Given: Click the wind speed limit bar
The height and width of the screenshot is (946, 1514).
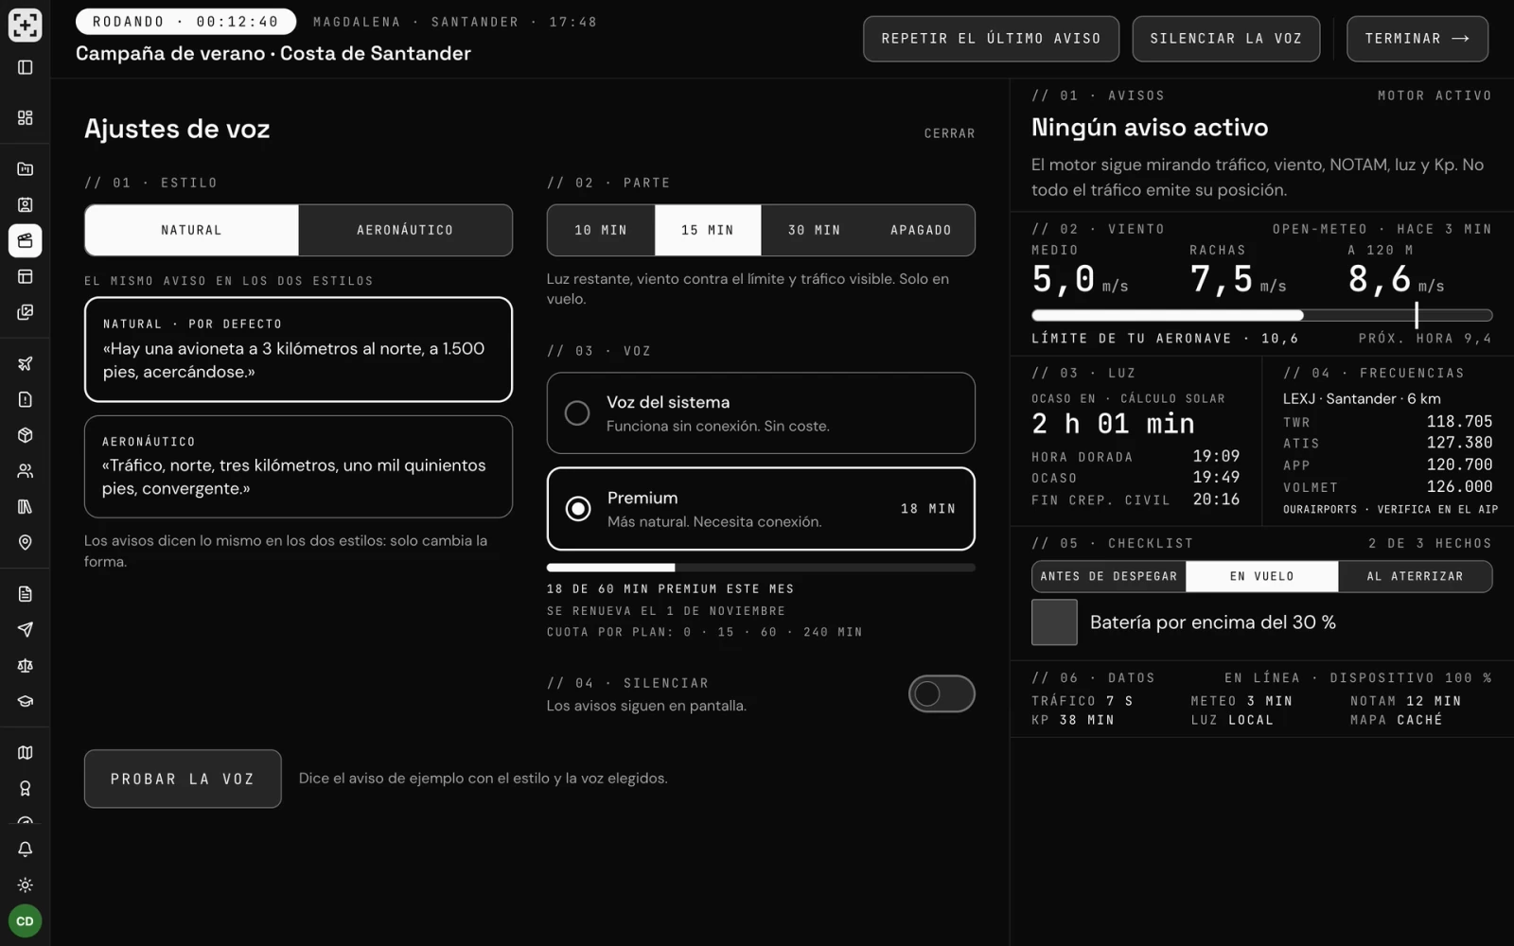Looking at the screenshot, I should pyautogui.click(x=1261, y=315).
